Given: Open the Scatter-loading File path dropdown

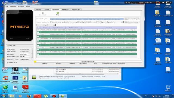Looking at the screenshot, I should [x=122, y=22].
